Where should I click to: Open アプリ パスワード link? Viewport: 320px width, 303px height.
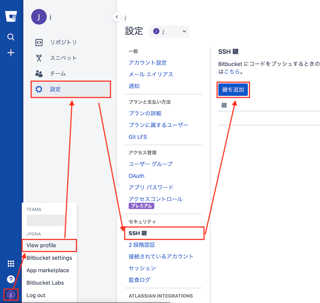(x=151, y=187)
